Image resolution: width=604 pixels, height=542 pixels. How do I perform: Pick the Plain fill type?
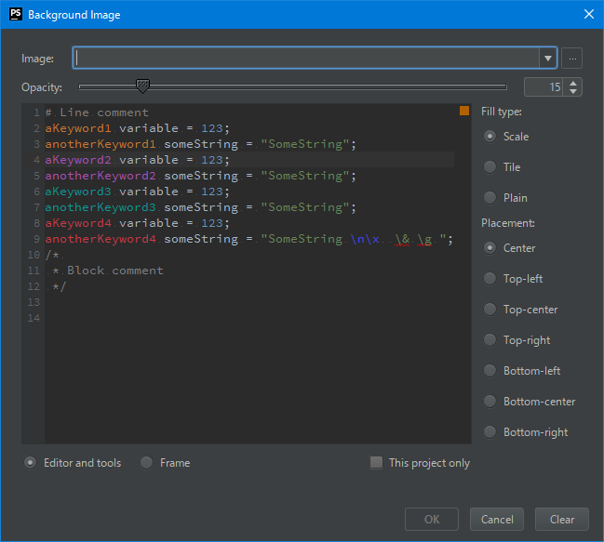490,197
